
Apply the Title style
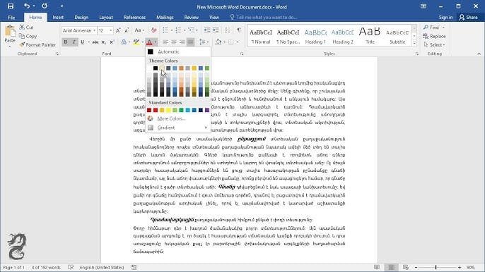pos(370,35)
